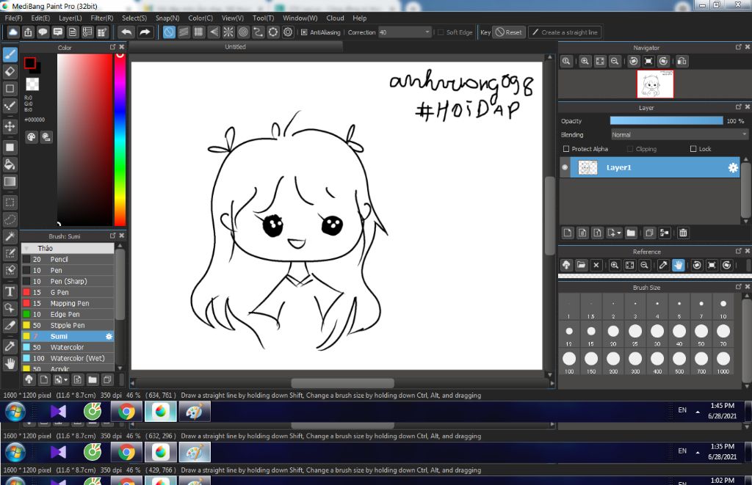Click the rainbow hue strip
752x485 pixels.
click(120, 139)
